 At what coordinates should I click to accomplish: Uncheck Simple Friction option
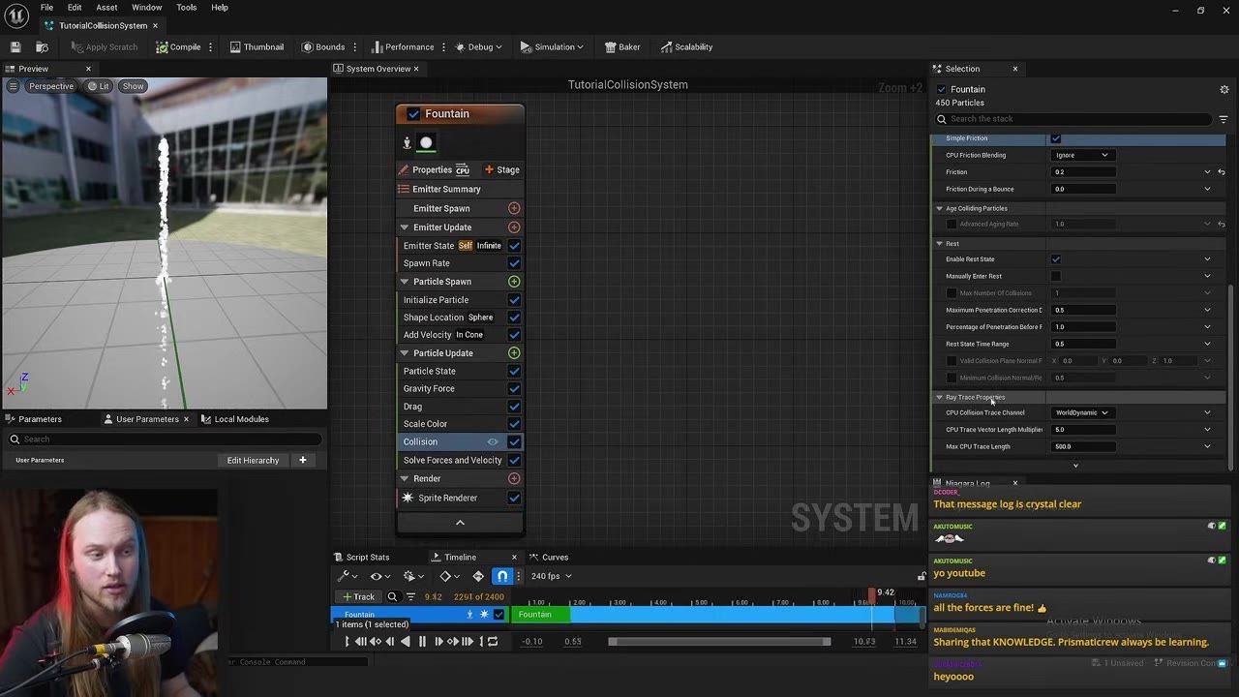pyautogui.click(x=1056, y=138)
